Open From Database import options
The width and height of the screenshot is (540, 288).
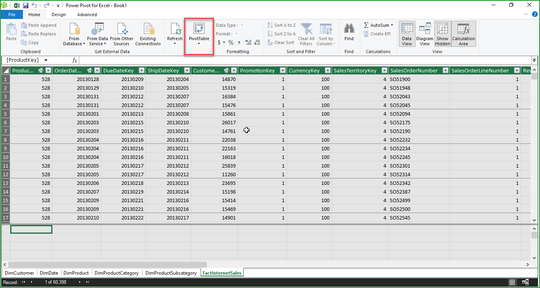coord(74,34)
